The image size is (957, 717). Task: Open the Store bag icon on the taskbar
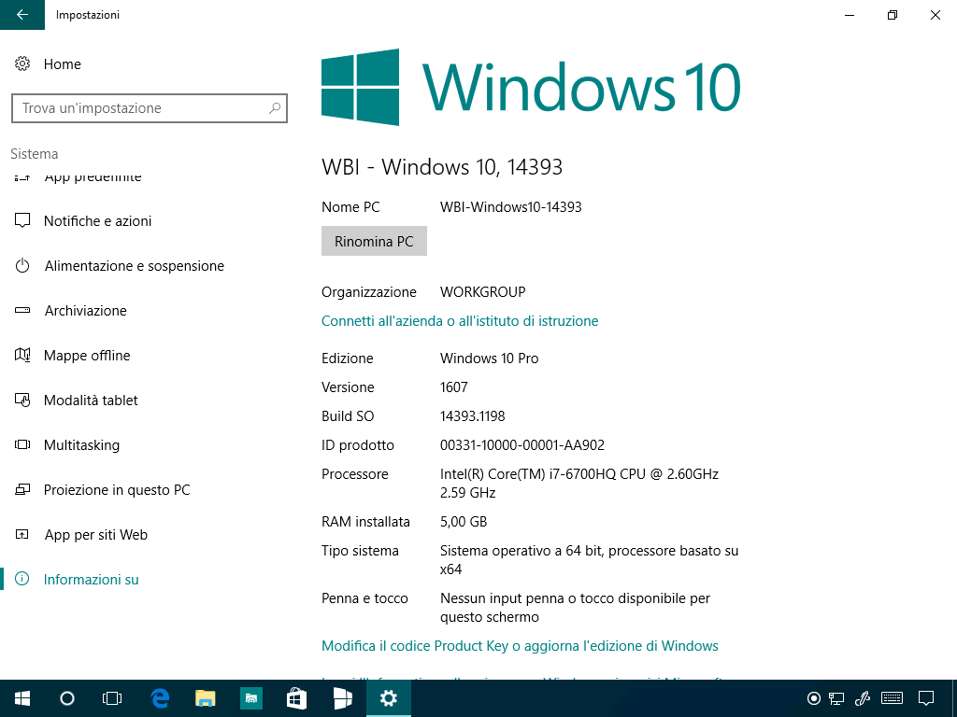click(x=296, y=698)
